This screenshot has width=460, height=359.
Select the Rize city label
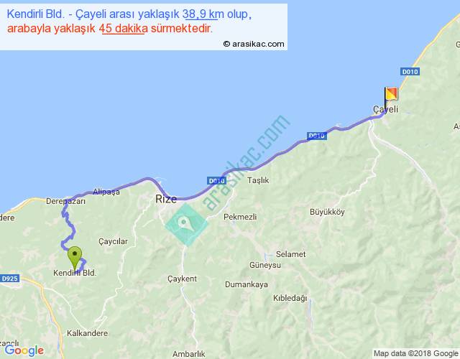click(166, 200)
